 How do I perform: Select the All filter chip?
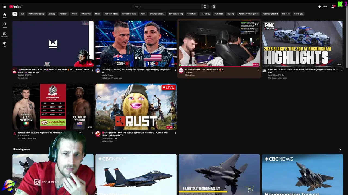(15, 14)
